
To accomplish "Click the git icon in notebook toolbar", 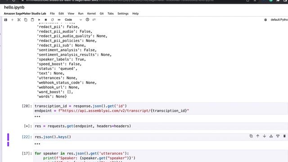I will (94, 19).
